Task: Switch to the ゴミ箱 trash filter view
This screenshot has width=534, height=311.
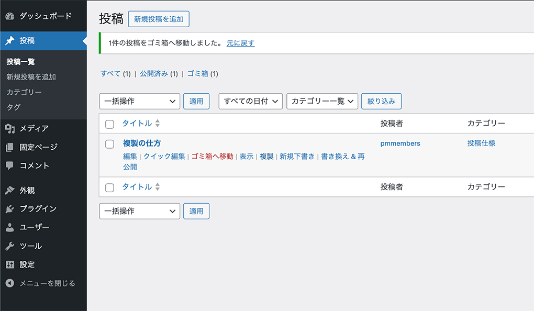Action: [x=197, y=74]
